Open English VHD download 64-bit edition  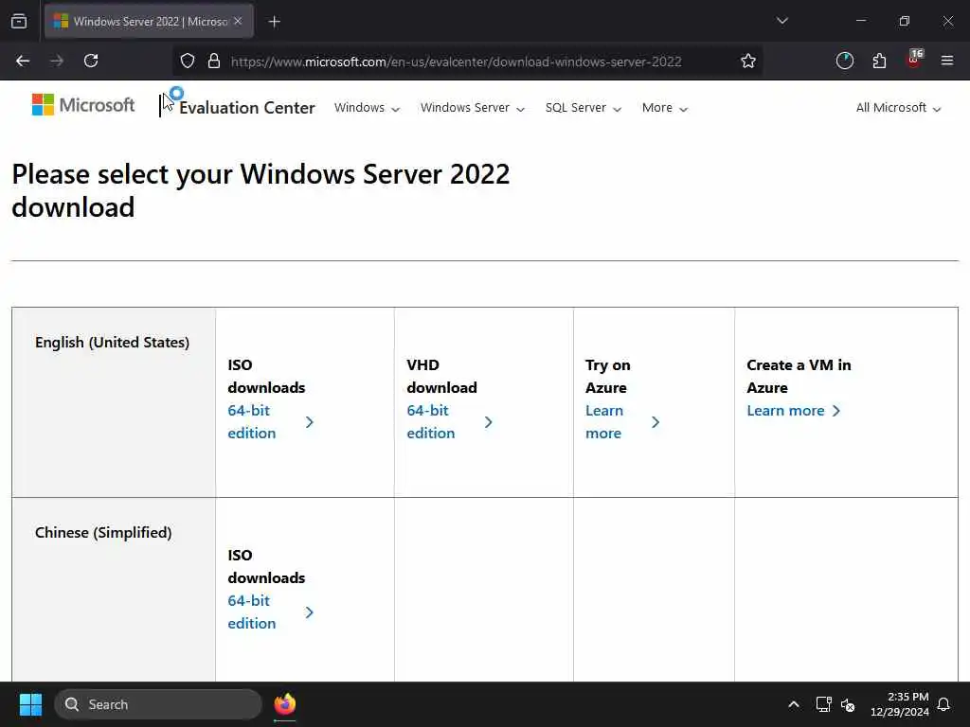tap(450, 421)
